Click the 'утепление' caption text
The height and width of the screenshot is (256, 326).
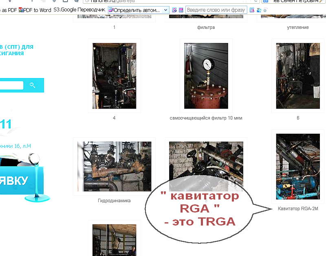coord(298,27)
